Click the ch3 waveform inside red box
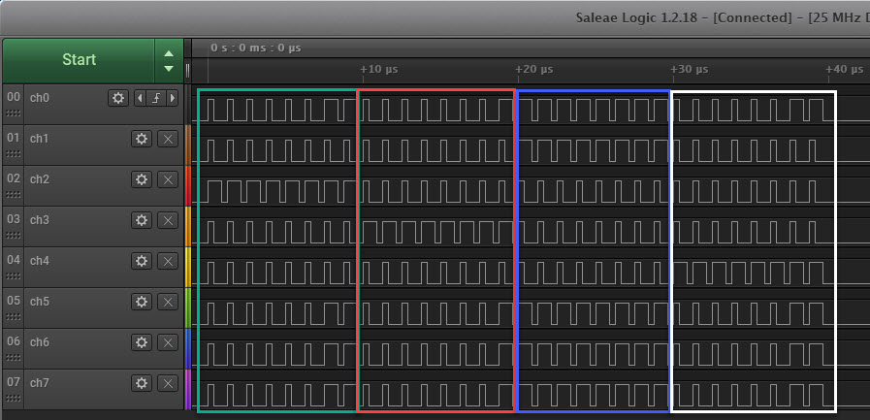This screenshot has width=870, height=420. coord(435,231)
